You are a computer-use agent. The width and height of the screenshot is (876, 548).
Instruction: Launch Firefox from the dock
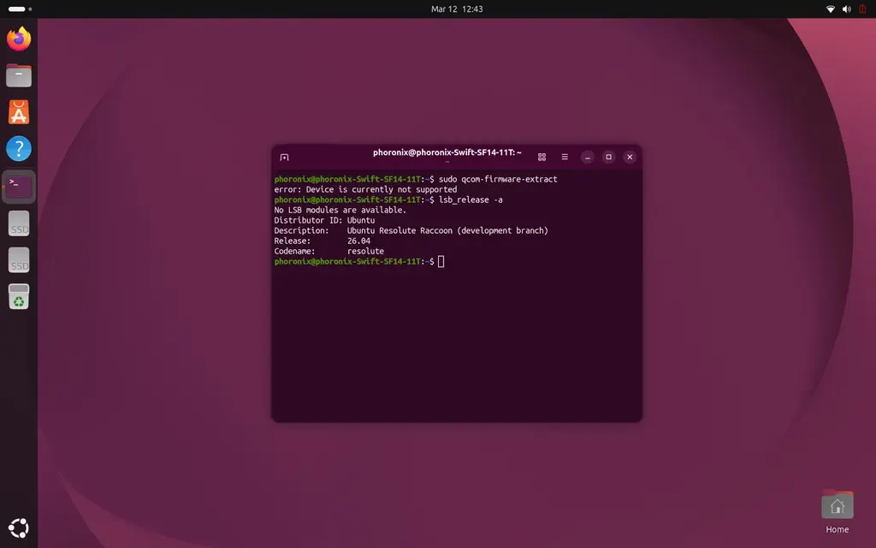pos(18,39)
